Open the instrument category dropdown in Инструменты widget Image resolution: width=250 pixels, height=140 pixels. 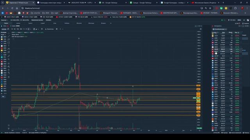tap(220, 29)
